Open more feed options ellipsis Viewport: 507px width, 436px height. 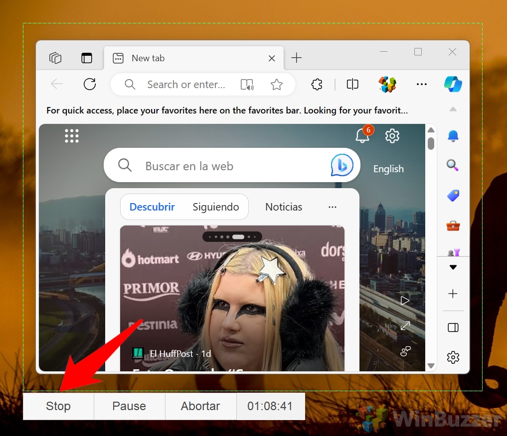[333, 207]
